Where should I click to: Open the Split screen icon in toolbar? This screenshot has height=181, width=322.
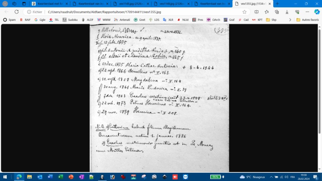click(x=257, y=12)
